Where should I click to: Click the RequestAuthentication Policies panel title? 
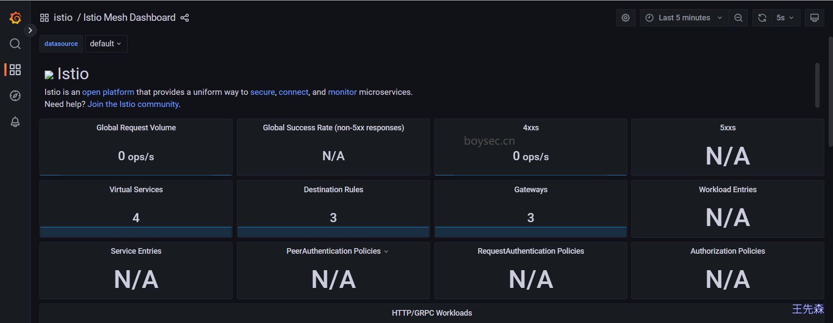click(531, 251)
